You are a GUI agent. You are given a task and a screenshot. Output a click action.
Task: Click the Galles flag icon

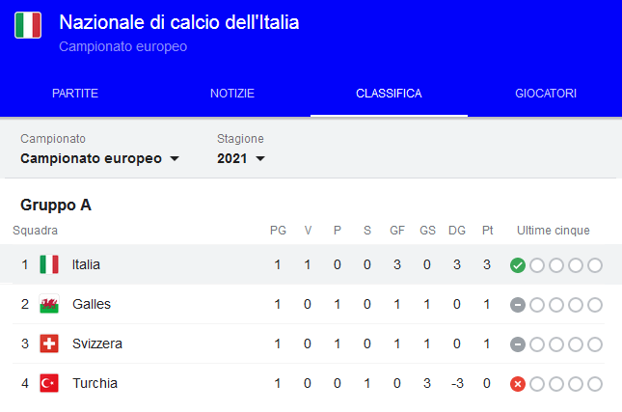pyautogui.click(x=49, y=305)
